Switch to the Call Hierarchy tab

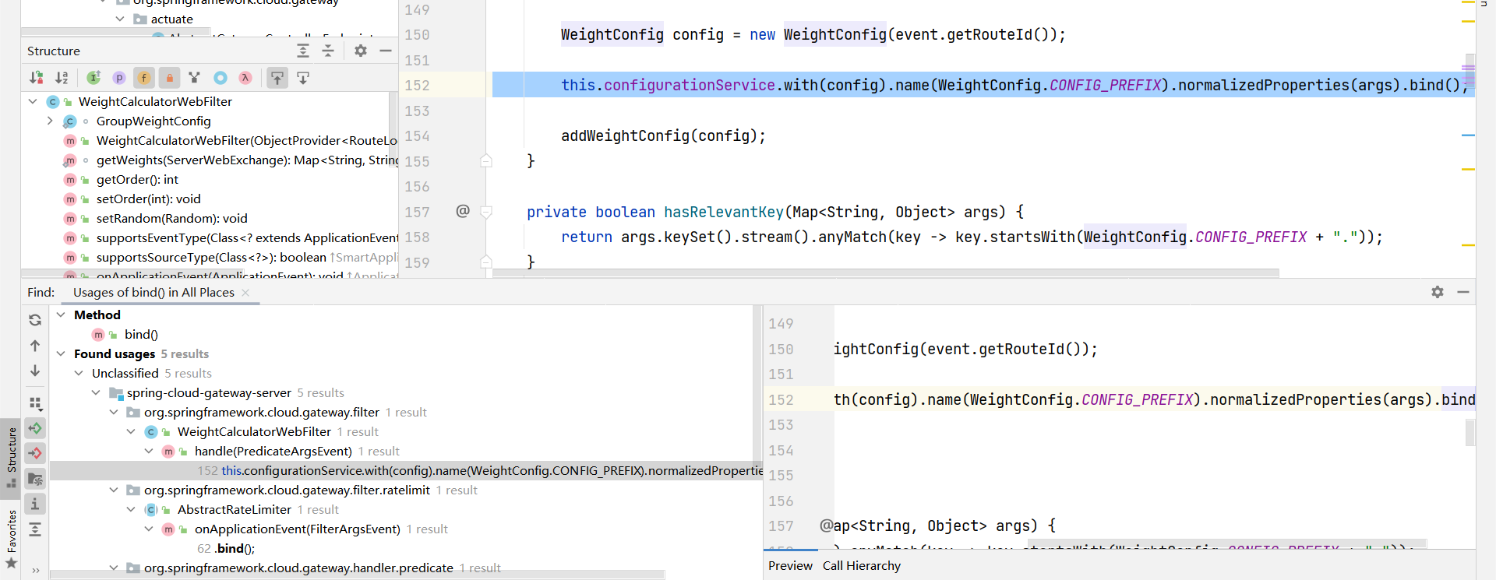coord(862,566)
